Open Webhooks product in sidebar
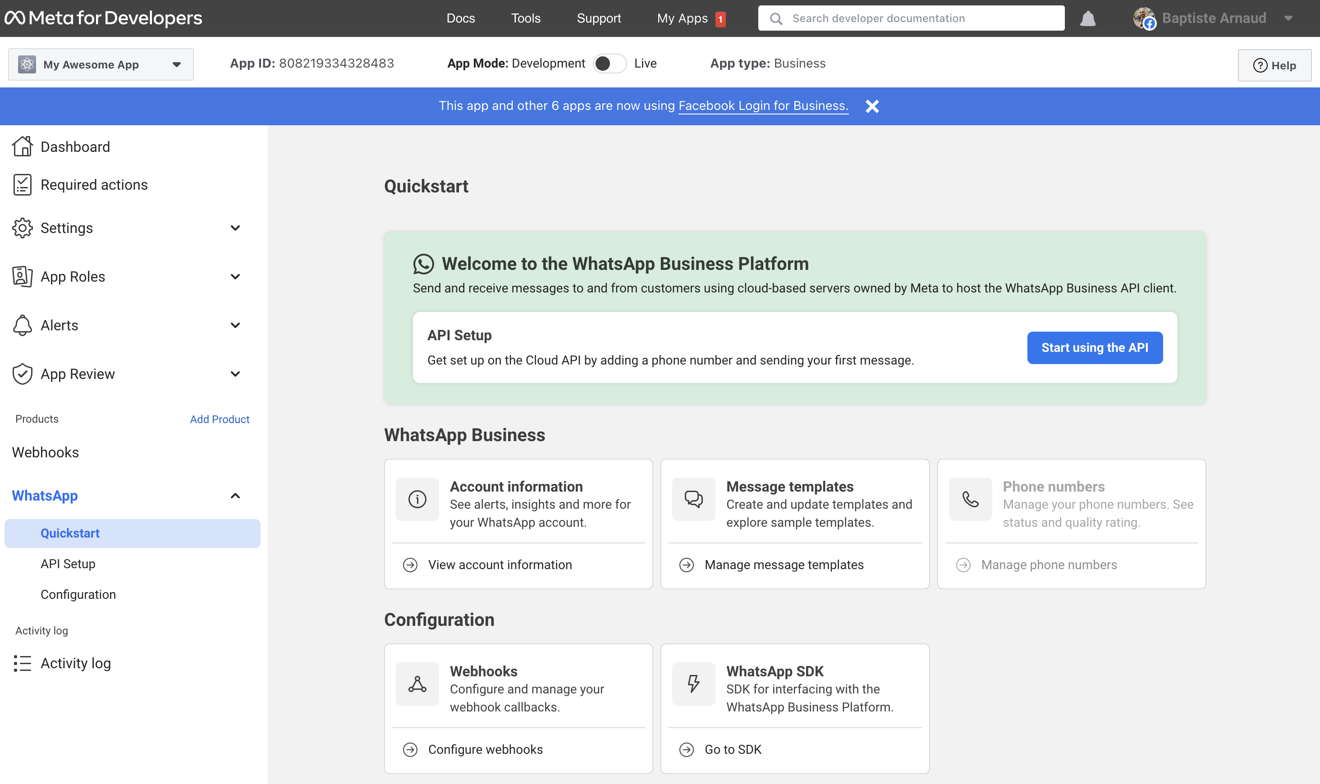1320x784 pixels. pyautogui.click(x=46, y=452)
